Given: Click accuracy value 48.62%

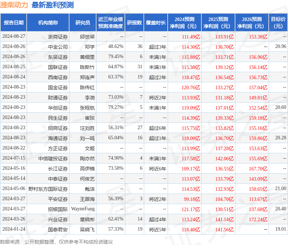Looking at the screenshot, I should [116, 46].
